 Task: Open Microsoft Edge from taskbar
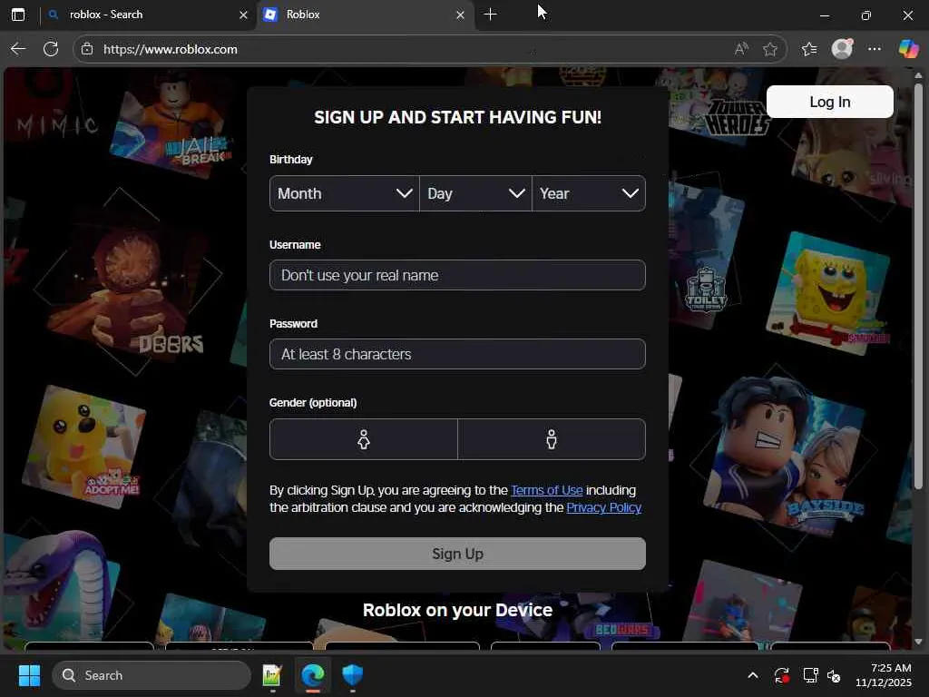[312, 675]
